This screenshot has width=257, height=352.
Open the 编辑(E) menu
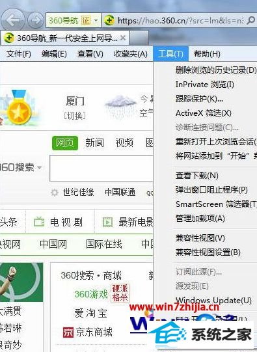54,54
